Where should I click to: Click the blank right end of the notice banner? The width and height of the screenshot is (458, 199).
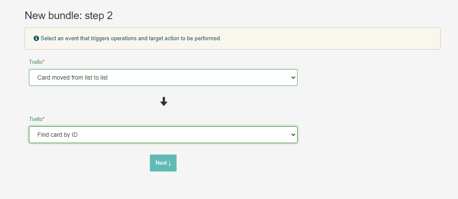click(x=382, y=39)
